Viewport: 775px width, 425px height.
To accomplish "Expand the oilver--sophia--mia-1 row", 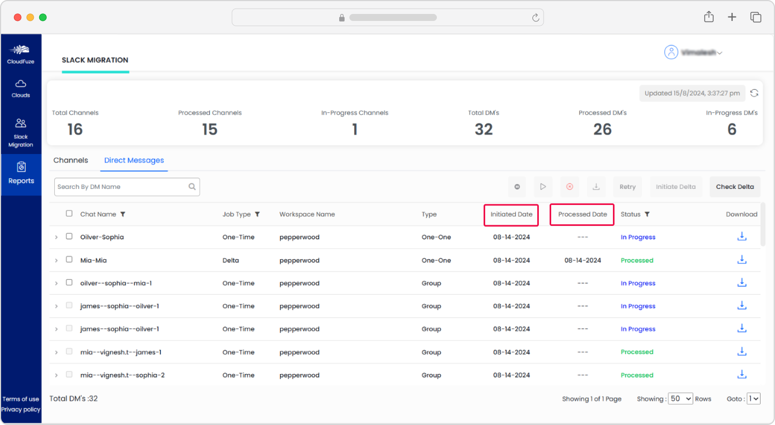I will click(x=56, y=283).
